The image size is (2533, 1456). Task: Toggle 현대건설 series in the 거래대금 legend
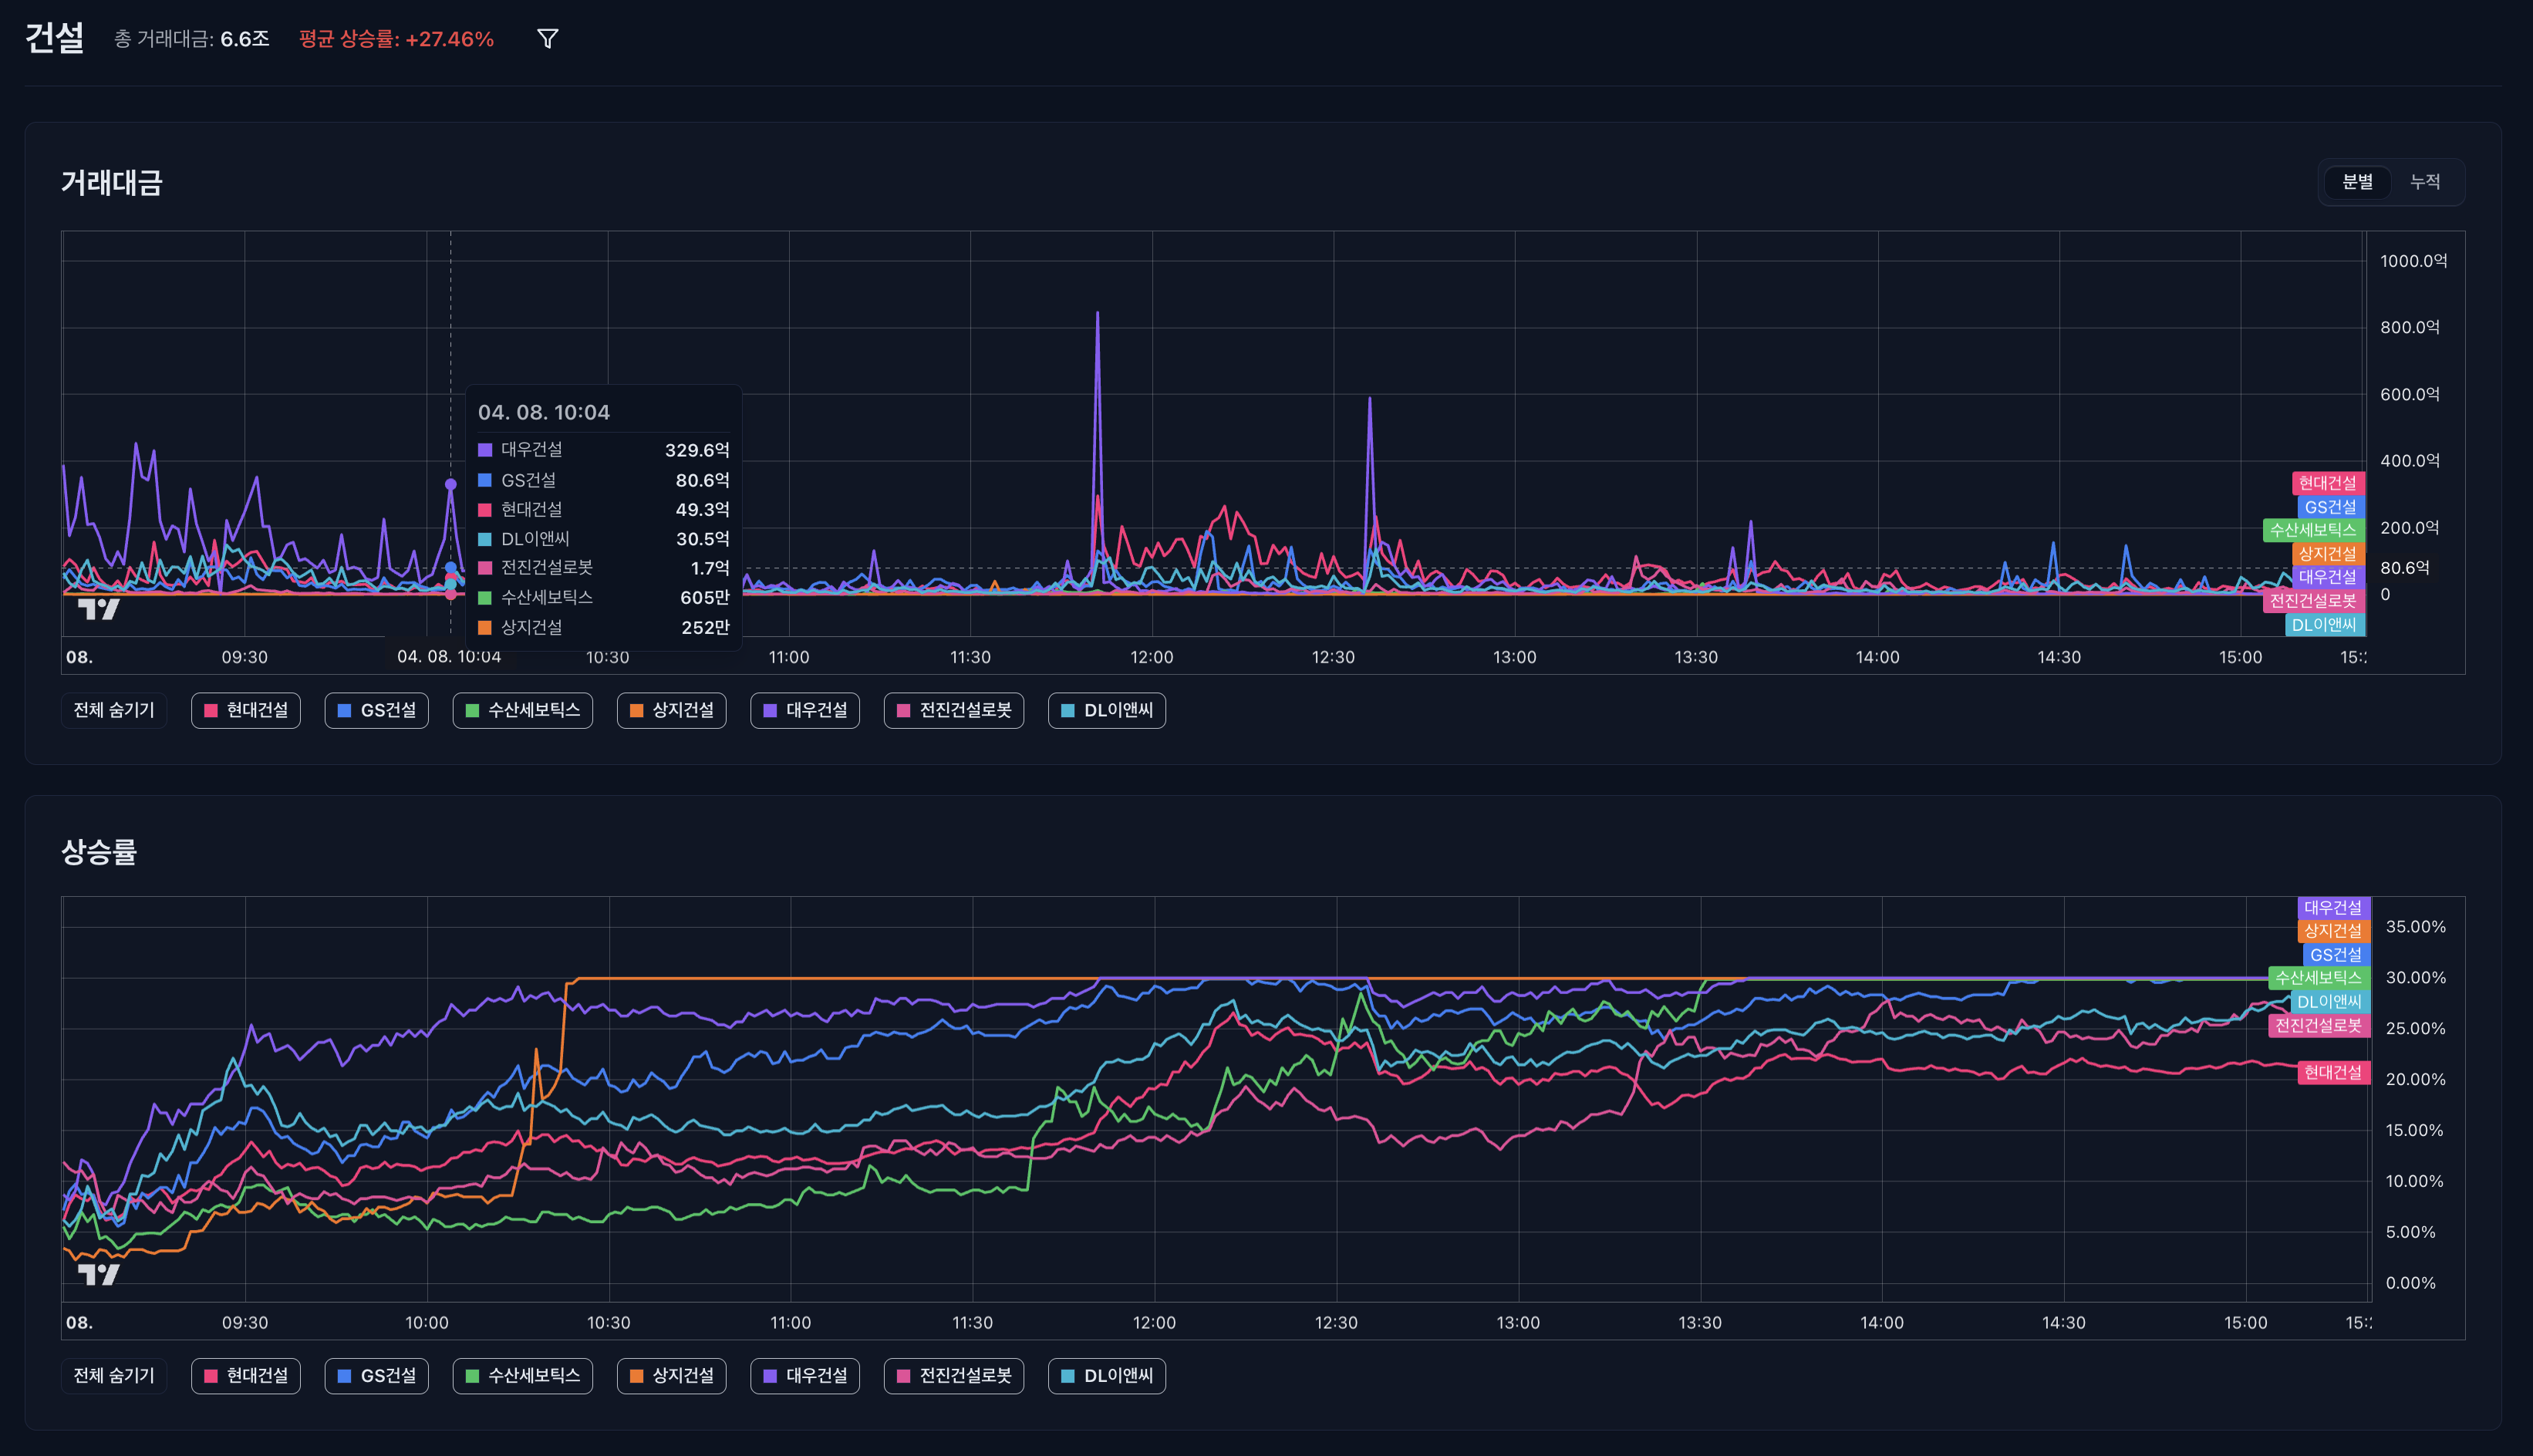click(246, 710)
